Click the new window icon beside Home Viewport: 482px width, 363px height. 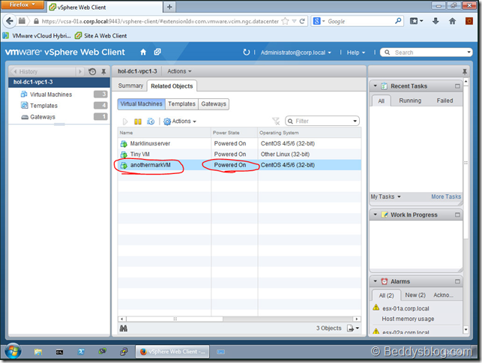coord(157,52)
